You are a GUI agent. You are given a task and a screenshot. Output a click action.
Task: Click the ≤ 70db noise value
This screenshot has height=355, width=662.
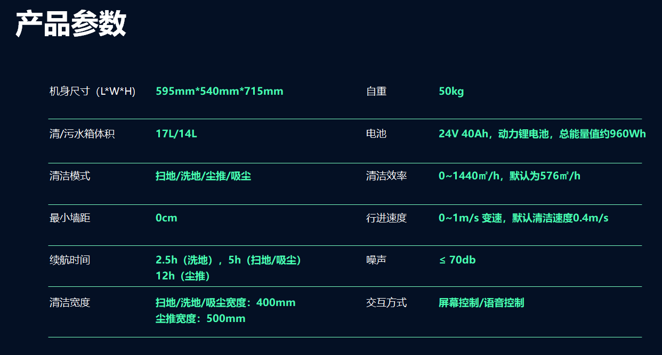click(x=457, y=260)
